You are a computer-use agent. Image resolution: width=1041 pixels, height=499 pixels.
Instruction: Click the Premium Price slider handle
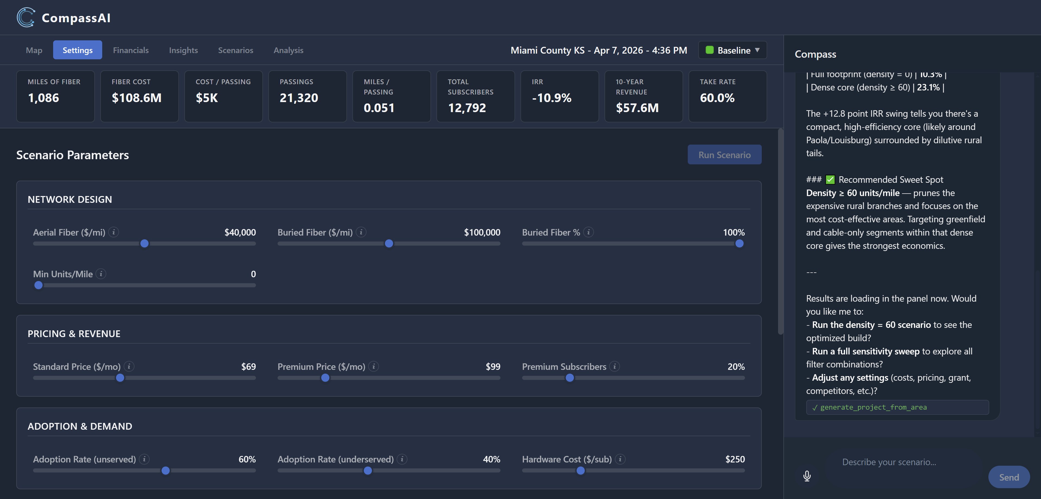[325, 378]
